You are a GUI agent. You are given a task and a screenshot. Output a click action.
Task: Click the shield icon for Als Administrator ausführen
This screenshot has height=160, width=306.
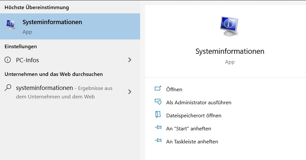point(158,102)
